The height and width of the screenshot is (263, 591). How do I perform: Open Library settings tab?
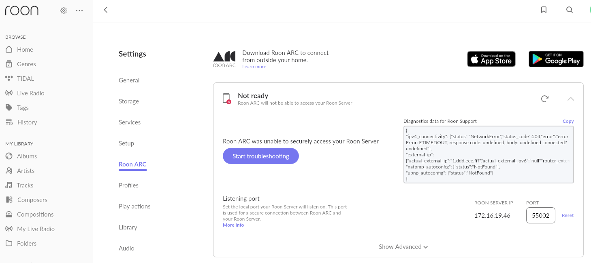click(x=128, y=227)
